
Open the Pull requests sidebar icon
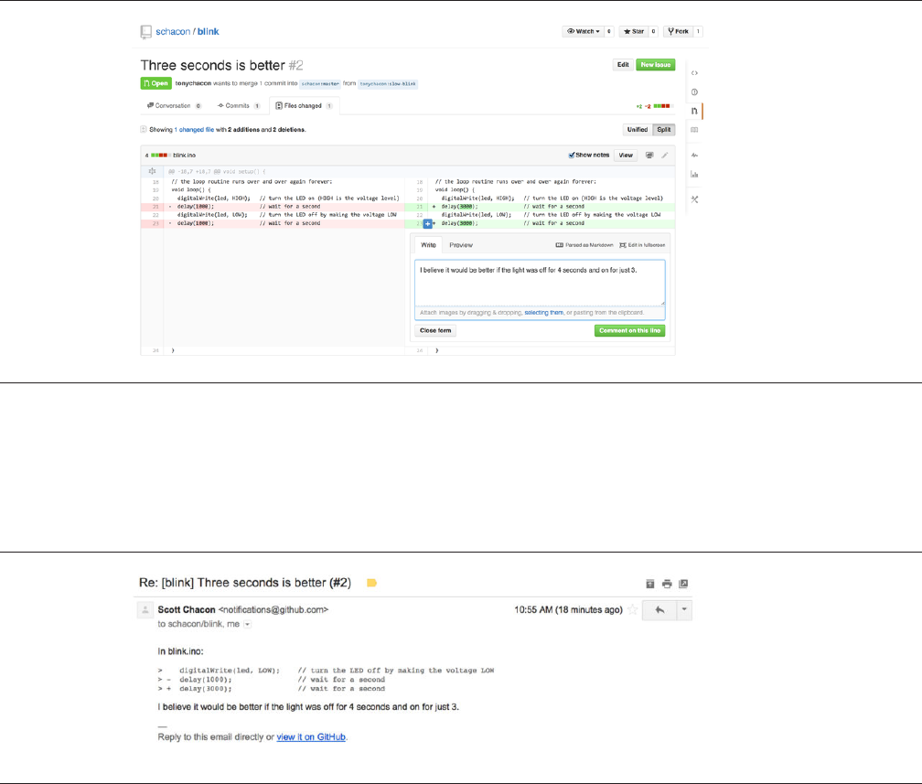coord(694,111)
